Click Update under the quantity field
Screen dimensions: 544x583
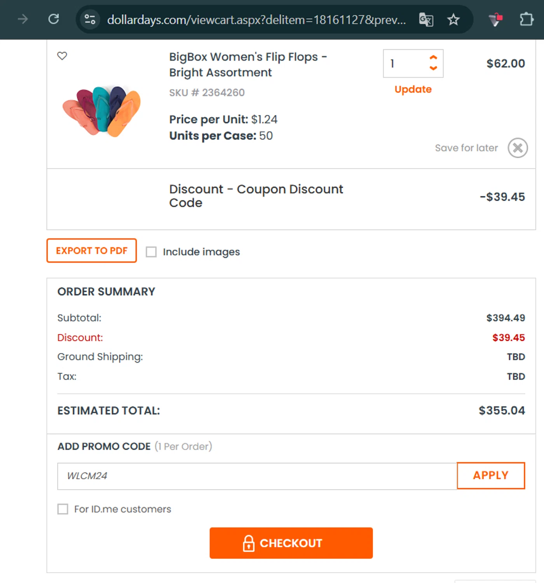click(x=413, y=89)
